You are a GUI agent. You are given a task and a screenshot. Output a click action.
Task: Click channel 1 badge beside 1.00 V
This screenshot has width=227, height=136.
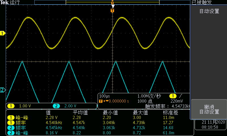11,106
